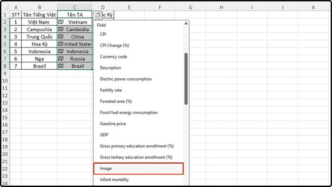Click the Việt Nam cell

pos(39,22)
